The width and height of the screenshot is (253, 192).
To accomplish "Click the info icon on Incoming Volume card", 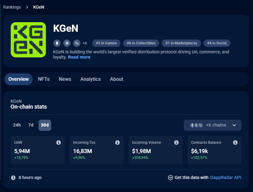I will coord(176,142).
